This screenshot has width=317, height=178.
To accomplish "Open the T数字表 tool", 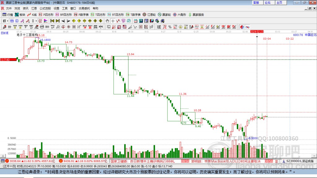I will point(133,15).
